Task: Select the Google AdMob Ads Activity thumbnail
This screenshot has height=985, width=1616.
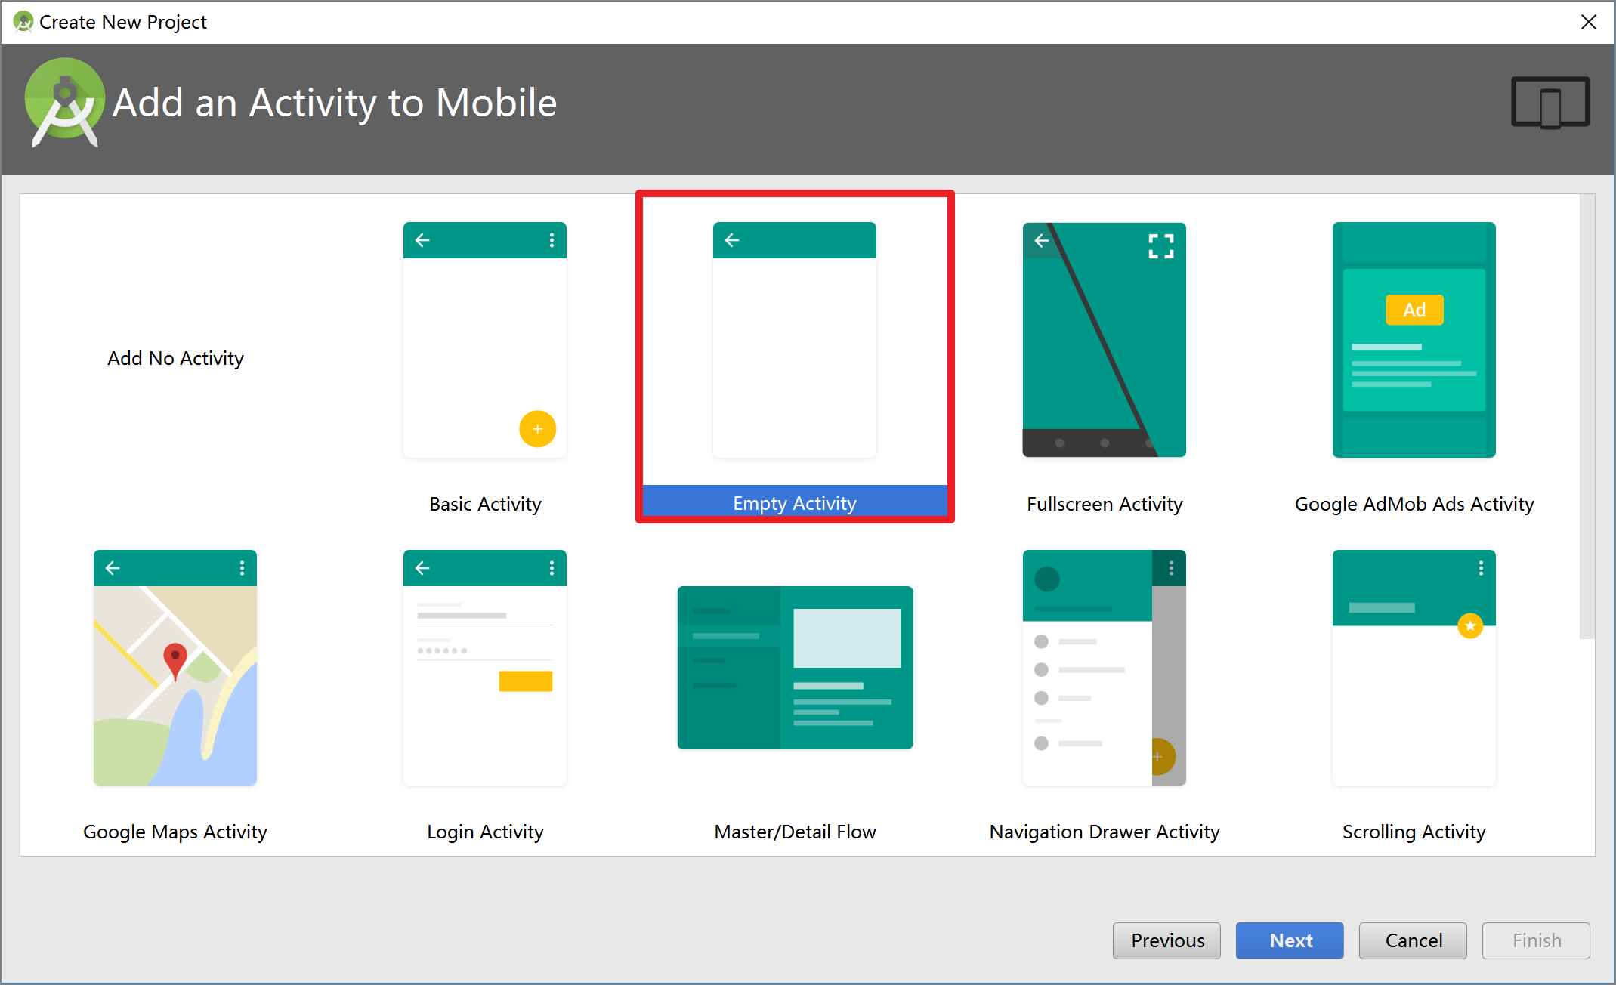Action: click(x=1414, y=340)
